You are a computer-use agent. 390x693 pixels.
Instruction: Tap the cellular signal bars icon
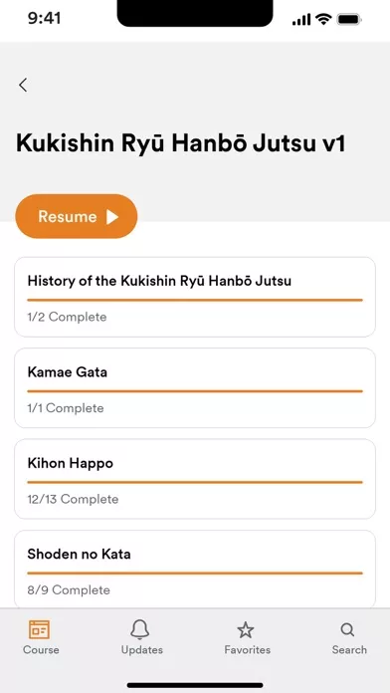coord(301,20)
